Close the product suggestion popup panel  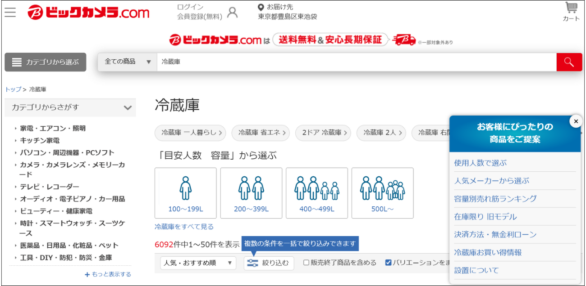click(x=576, y=121)
